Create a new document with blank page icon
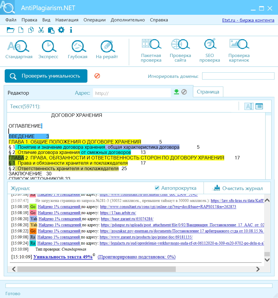 coord(21,30)
